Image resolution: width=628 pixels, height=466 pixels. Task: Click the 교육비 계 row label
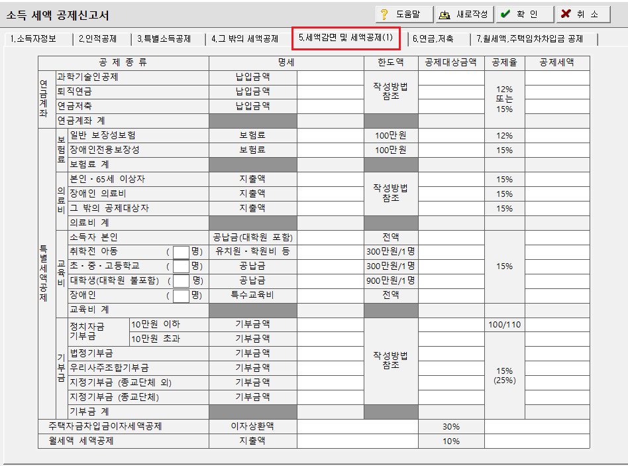[89, 310]
